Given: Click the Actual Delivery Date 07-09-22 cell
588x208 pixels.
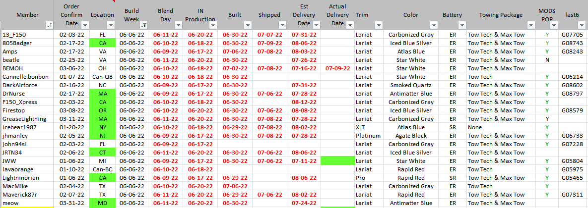Looking at the screenshot, I should (x=337, y=68).
